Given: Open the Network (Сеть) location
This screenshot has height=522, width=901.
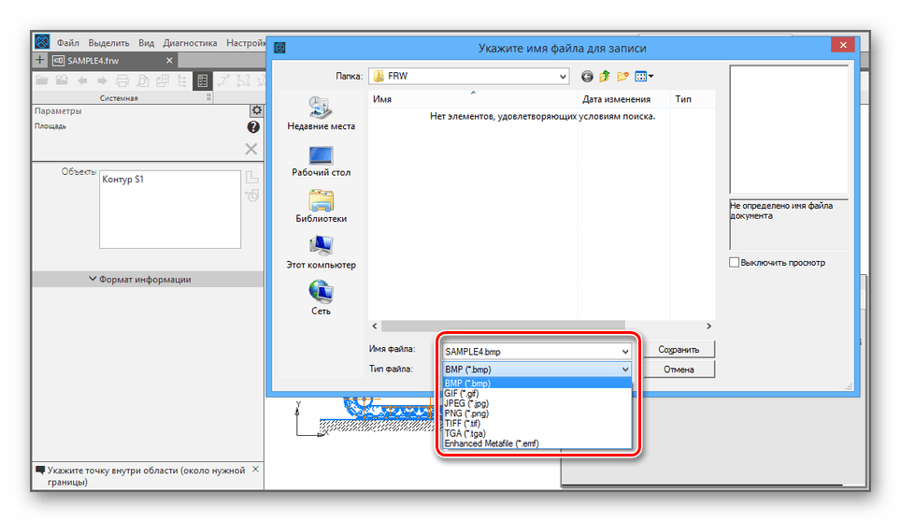Looking at the screenshot, I should tap(321, 294).
